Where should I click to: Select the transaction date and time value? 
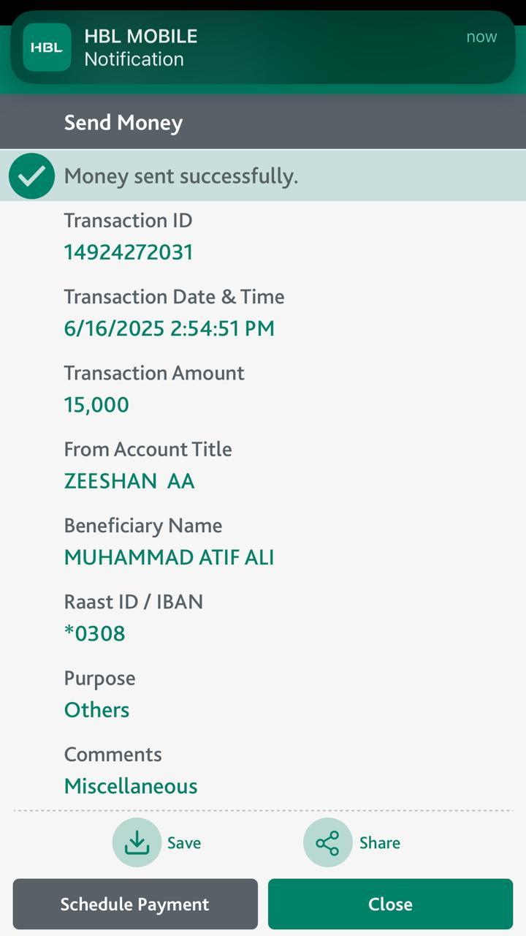169,328
